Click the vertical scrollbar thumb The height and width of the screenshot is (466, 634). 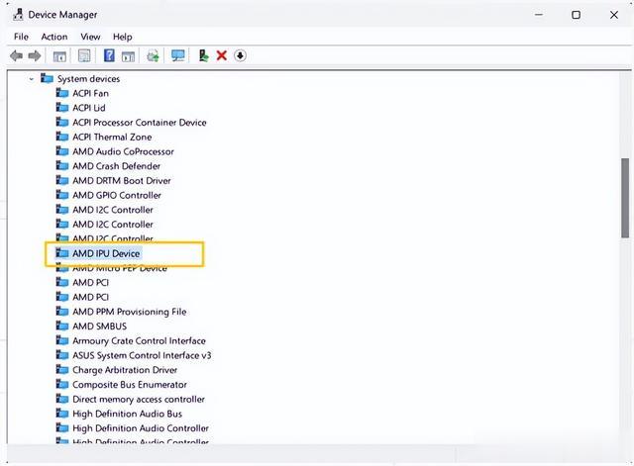pyautogui.click(x=625, y=198)
